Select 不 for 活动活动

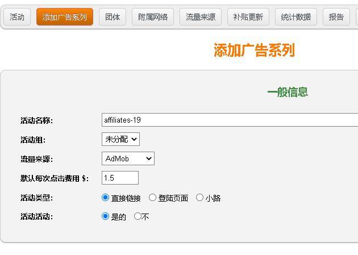coord(138,216)
